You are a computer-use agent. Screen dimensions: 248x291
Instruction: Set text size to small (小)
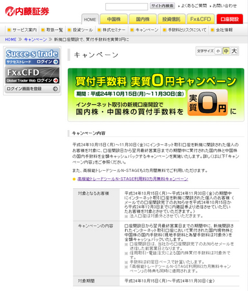(x=218, y=51)
